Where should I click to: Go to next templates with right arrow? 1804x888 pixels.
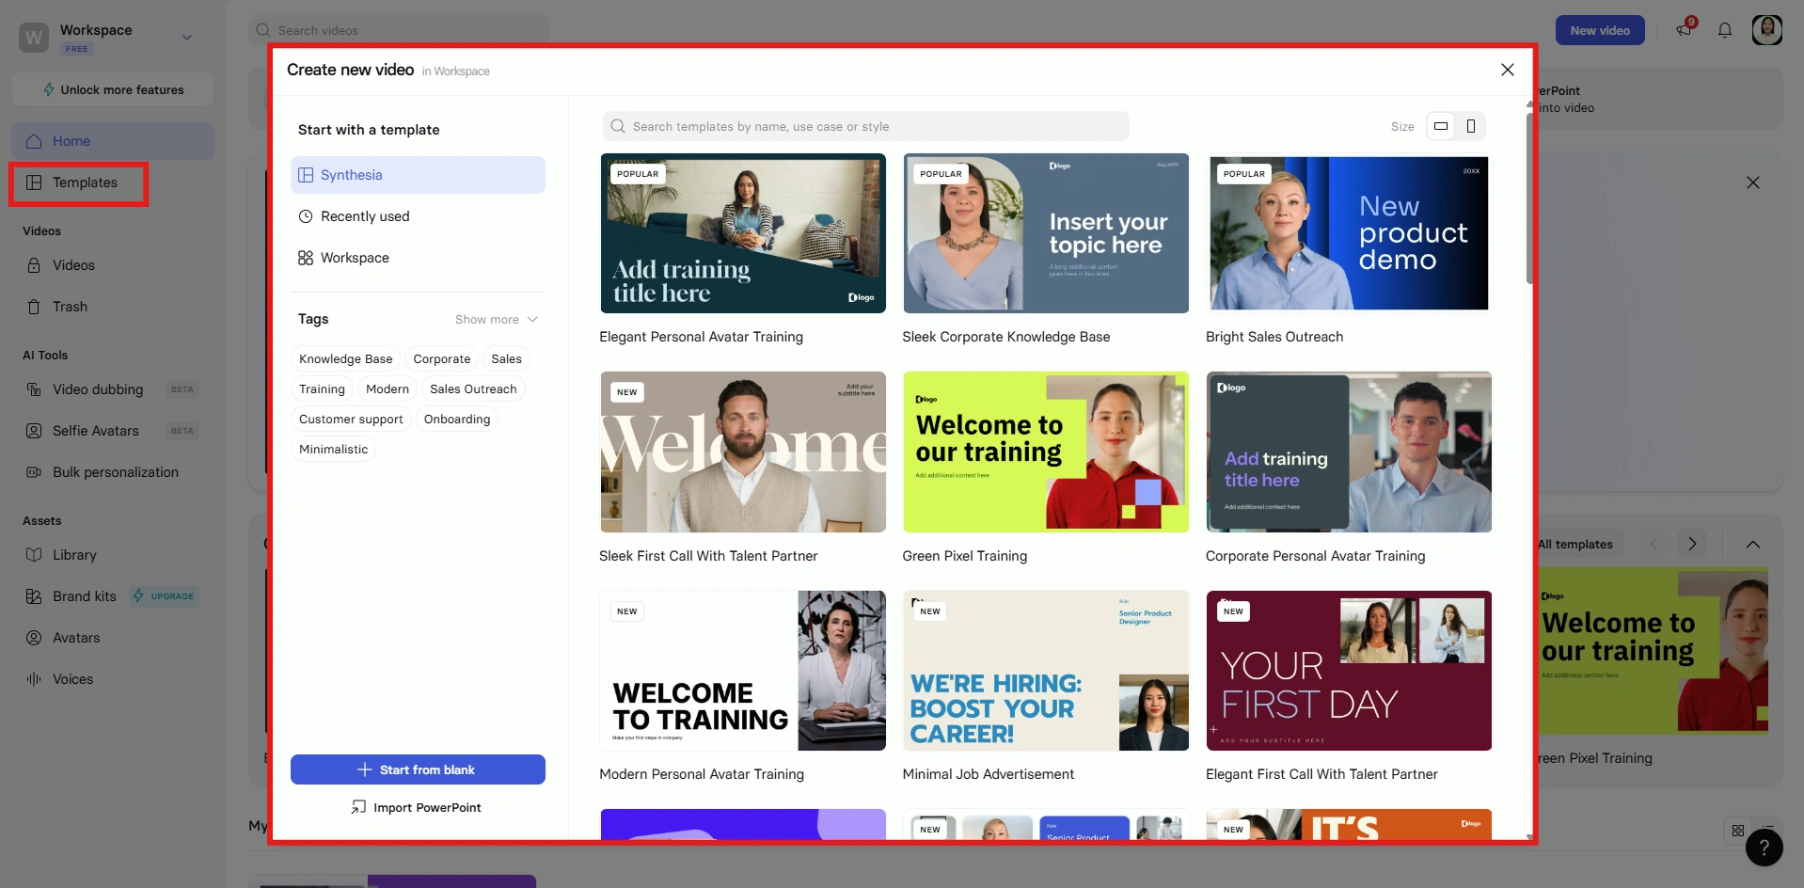tap(1692, 544)
